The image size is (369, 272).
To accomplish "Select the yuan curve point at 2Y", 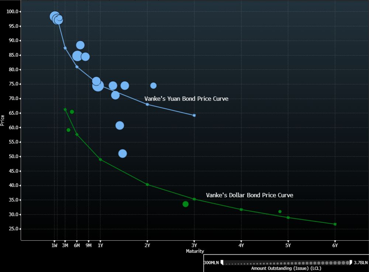I will coord(147,104).
